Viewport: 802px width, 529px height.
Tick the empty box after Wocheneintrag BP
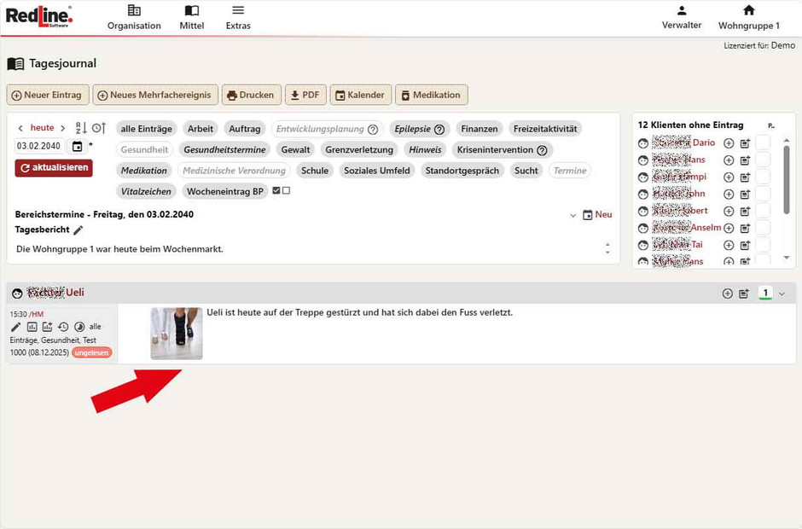286,191
